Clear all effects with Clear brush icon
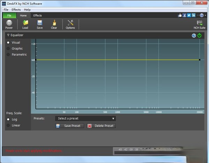 tap(54, 24)
